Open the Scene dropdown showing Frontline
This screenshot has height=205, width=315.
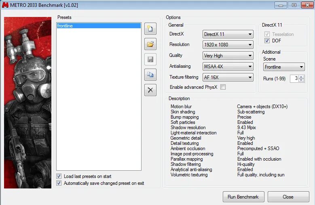pos(284,67)
